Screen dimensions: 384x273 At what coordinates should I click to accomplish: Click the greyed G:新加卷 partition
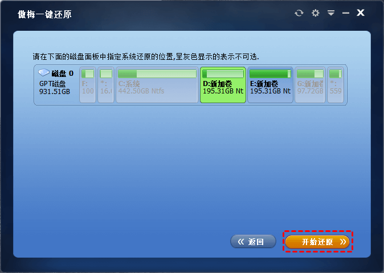click(310, 85)
